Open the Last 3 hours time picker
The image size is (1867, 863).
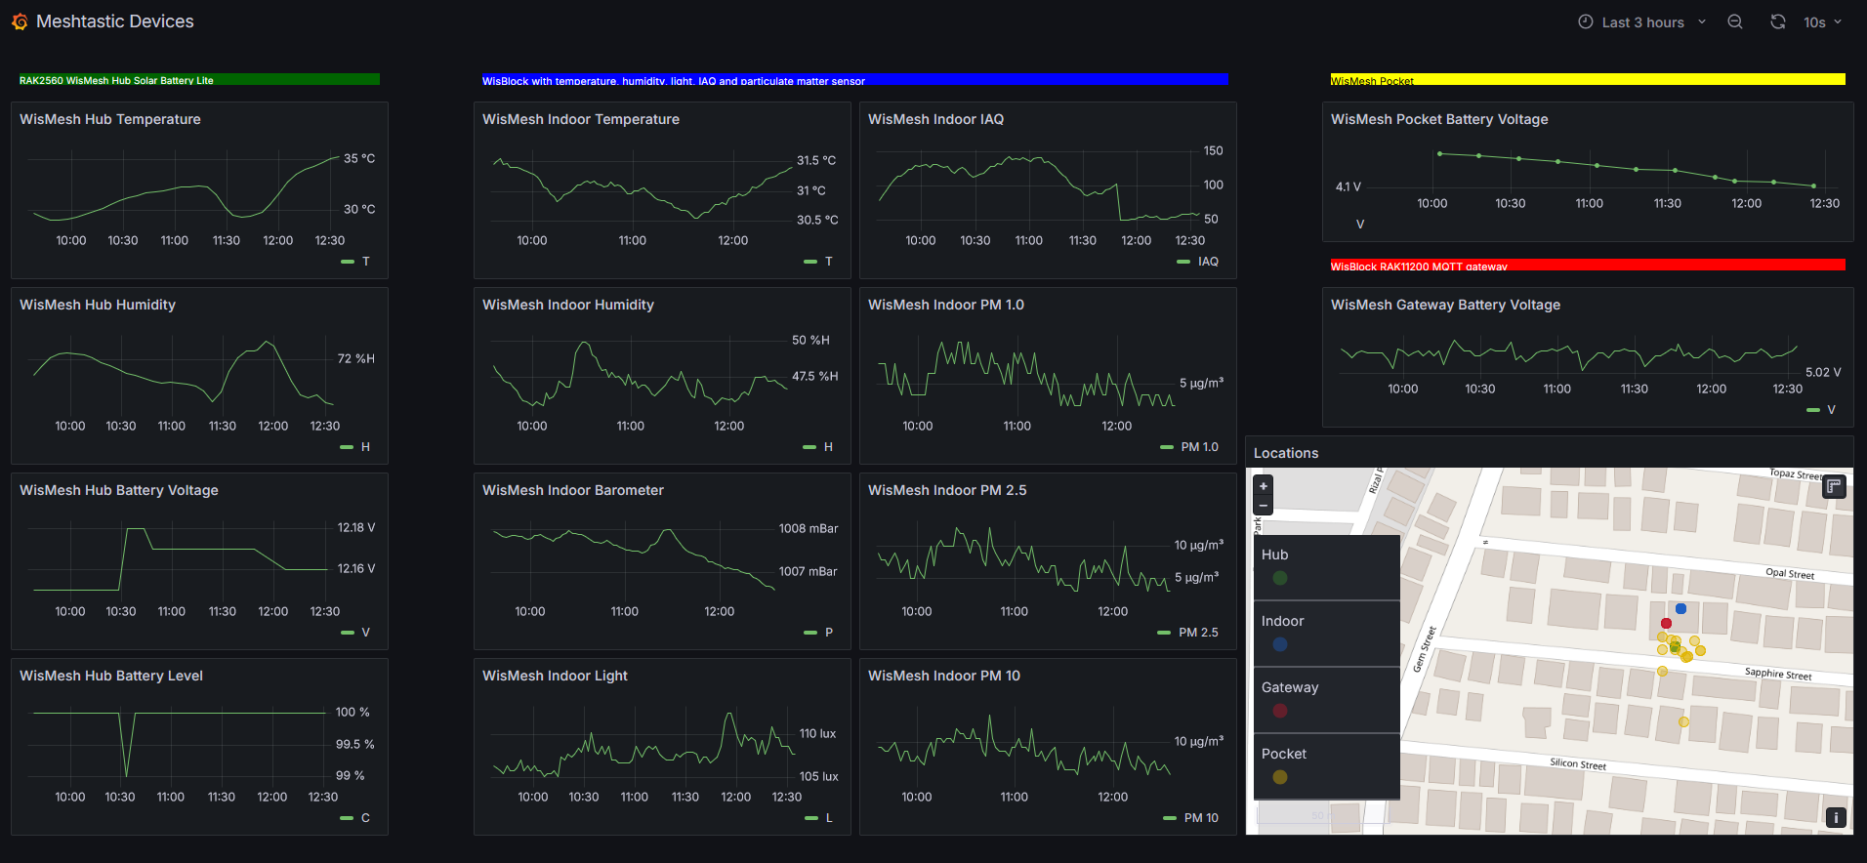[1642, 22]
